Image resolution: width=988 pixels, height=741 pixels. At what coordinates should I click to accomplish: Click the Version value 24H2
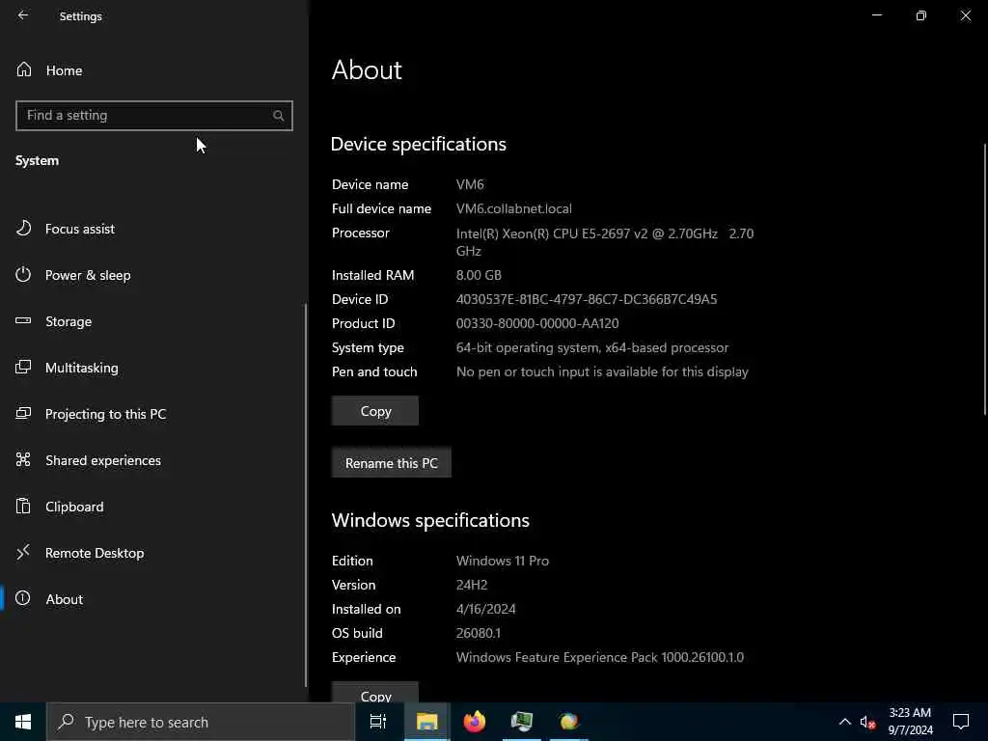pos(472,585)
